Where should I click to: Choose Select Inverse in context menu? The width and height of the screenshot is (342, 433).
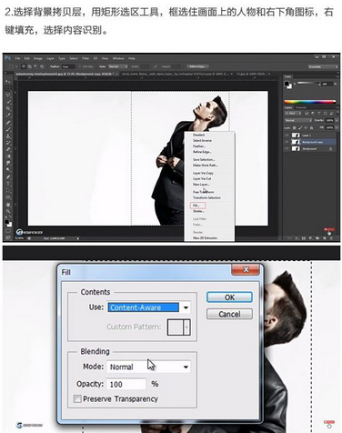click(x=202, y=140)
